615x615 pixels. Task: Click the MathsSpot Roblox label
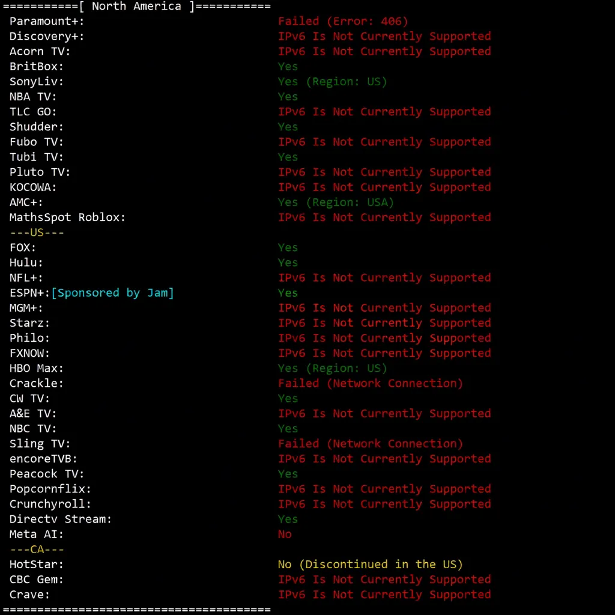pos(67,217)
